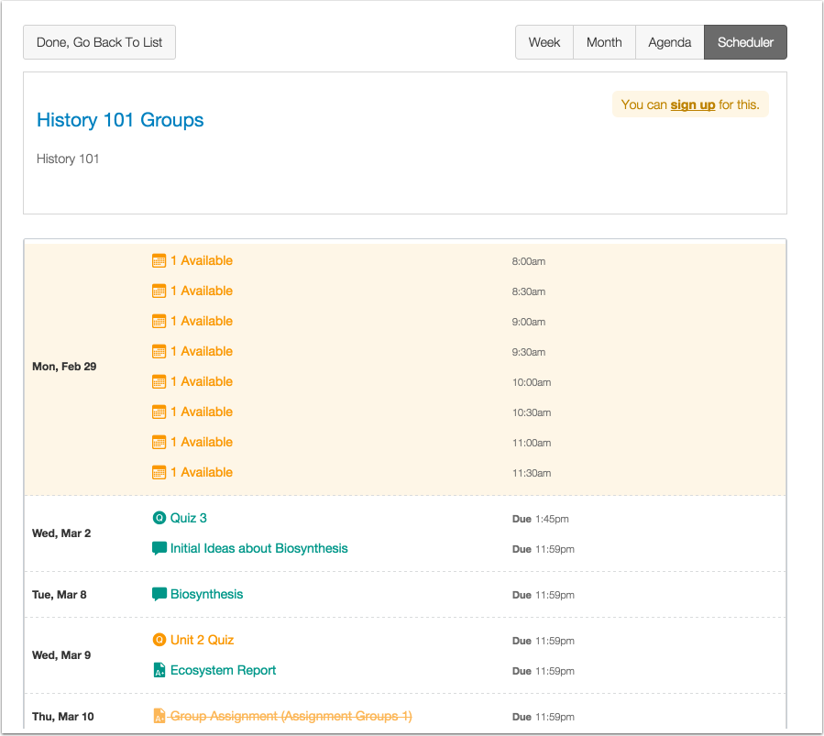Click the discussion icon for Initial Ideas about Biosynthesis

(159, 548)
